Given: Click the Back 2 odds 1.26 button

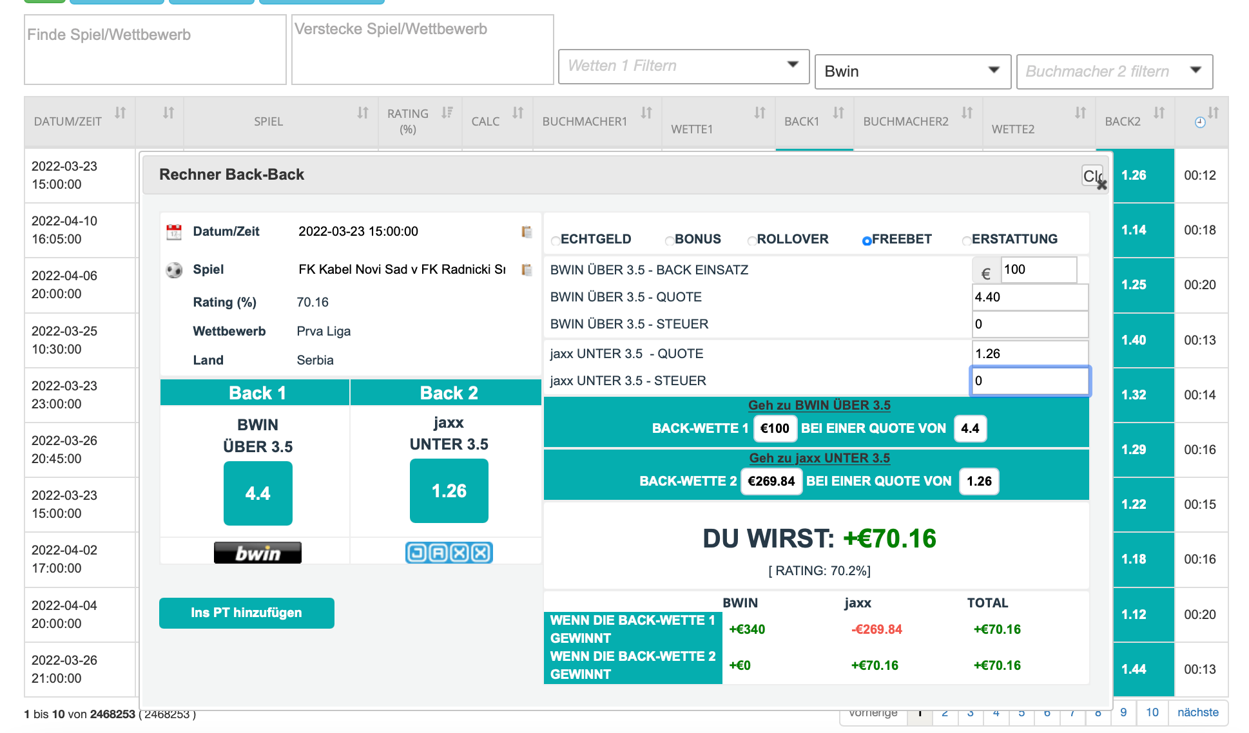Looking at the screenshot, I should pyautogui.click(x=449, y=491).
